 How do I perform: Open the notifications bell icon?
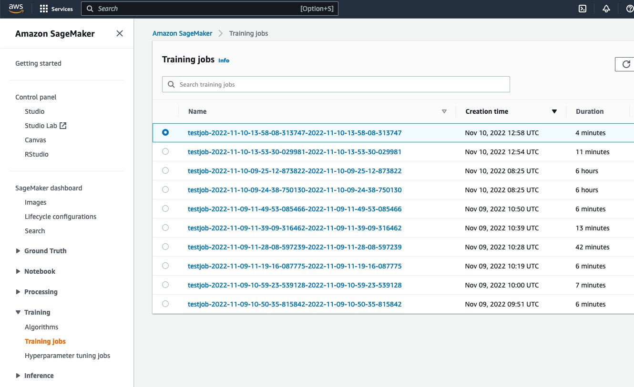[606, 9]
